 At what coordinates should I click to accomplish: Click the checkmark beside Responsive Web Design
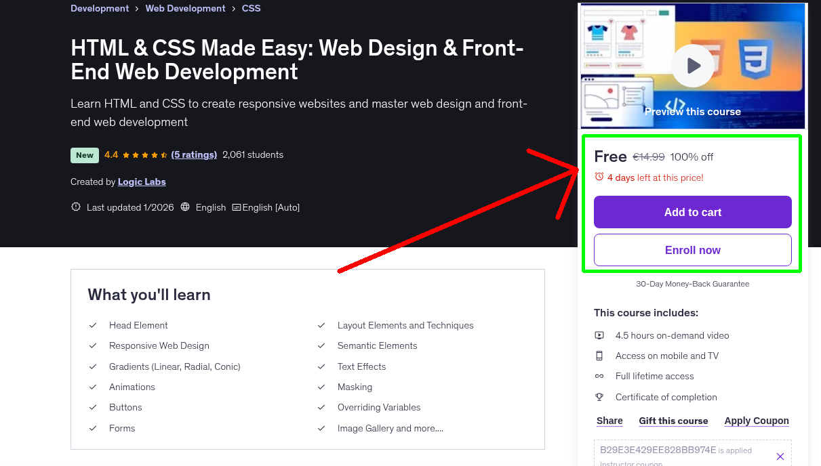pyautogui.click(x=93, y=346)
